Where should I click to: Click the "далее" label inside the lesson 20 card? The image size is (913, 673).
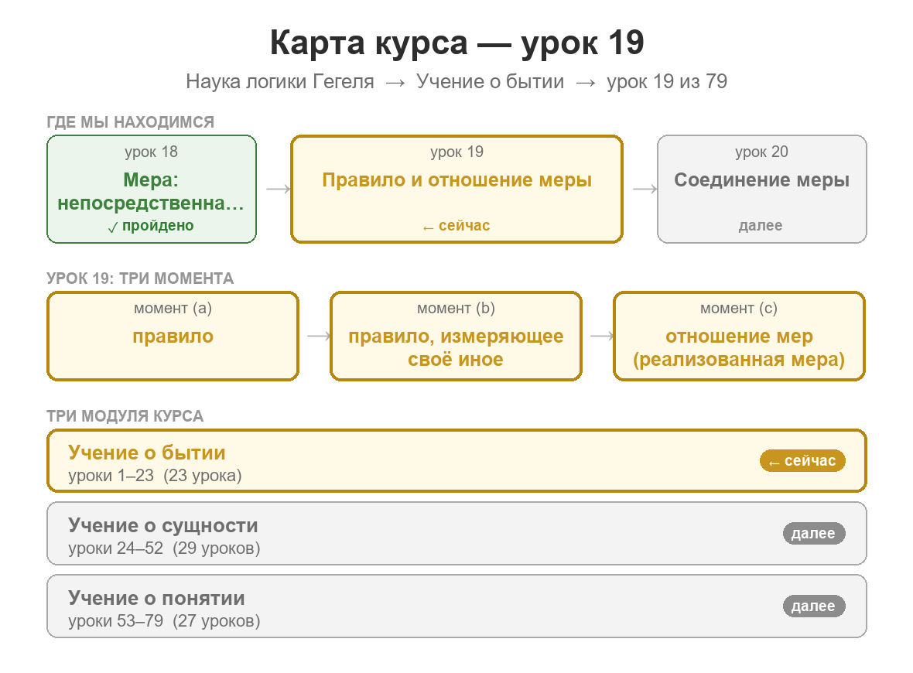[761, 226]
